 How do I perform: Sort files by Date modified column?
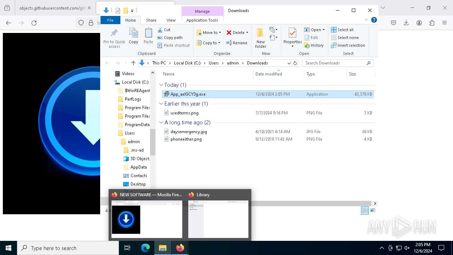279,74
